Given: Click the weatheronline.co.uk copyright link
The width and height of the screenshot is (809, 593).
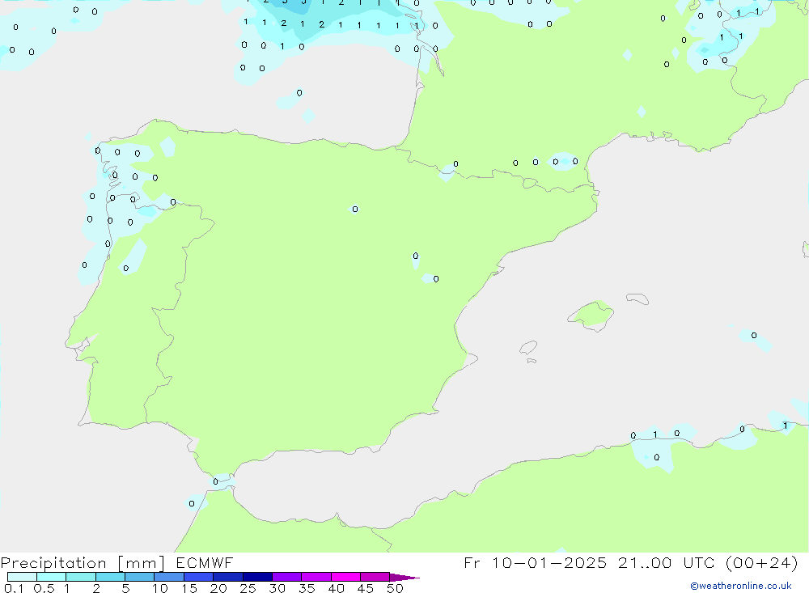Looking at the screenshot, I should point(740,586).
